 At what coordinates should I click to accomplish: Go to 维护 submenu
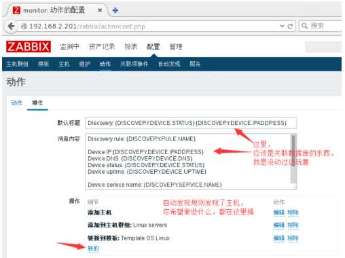(84, 64)
